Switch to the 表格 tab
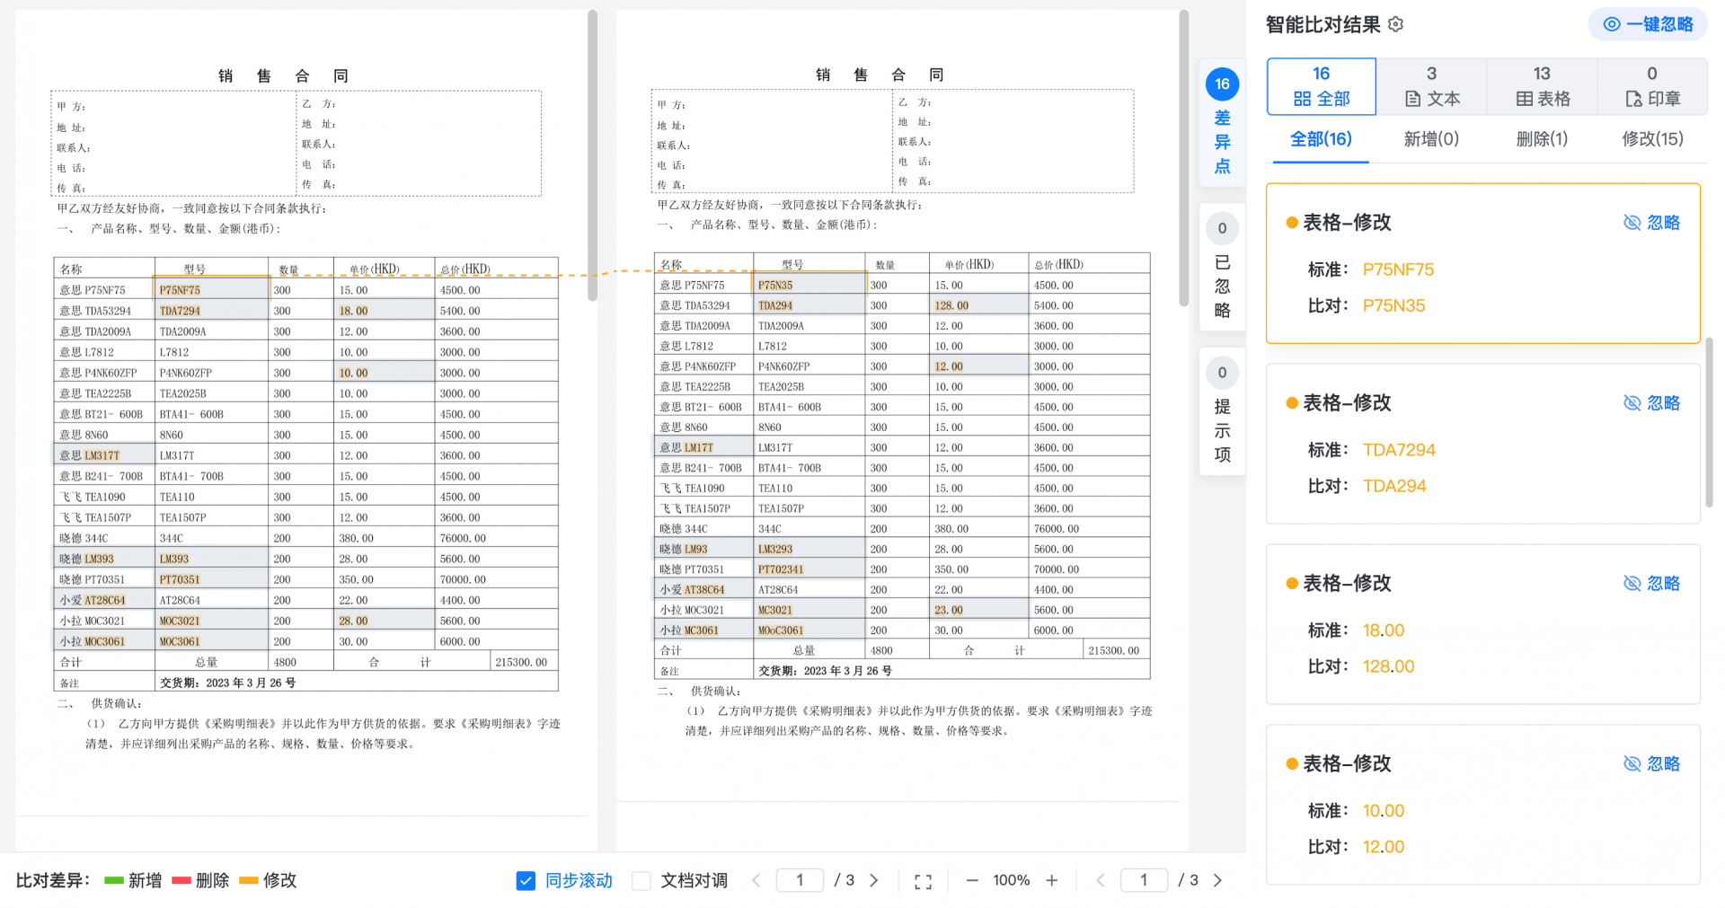The height and width of the screenshot is (908, 1725). pyautogui.click(x=1542, y=87)
